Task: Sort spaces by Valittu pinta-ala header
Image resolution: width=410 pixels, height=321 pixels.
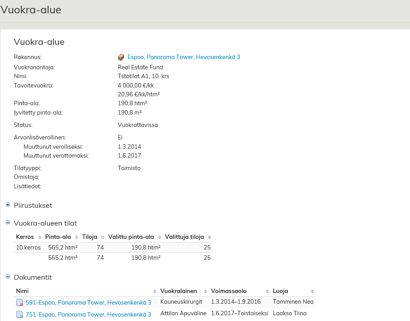Action: tap(131, 237)
